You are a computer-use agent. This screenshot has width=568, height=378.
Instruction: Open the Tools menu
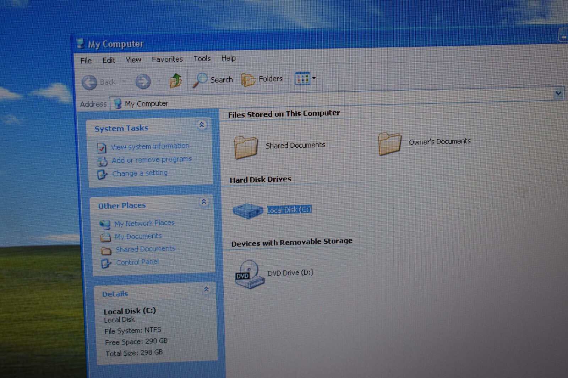pyautogui.click(x=202, y=58)
